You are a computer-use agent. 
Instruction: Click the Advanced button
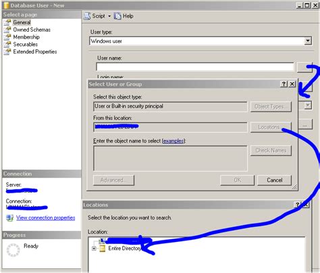click(x=113, y=180)
